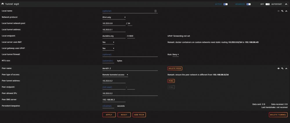Click the ADD PEER button
The height and width of the screenshot is (123, 290).
[139, 115]
